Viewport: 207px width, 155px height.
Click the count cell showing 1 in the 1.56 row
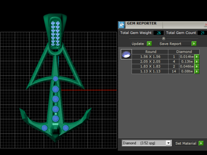(x=174, y=57)
